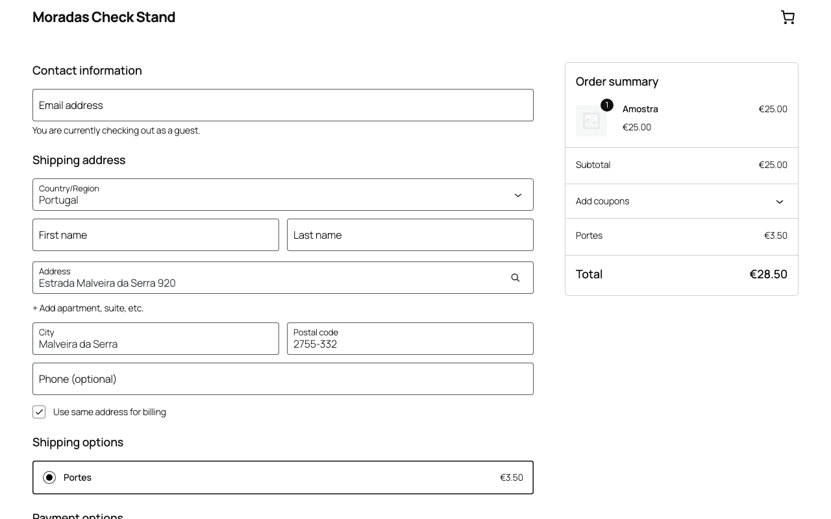Expand the Add coupons section

coord(682,201)
